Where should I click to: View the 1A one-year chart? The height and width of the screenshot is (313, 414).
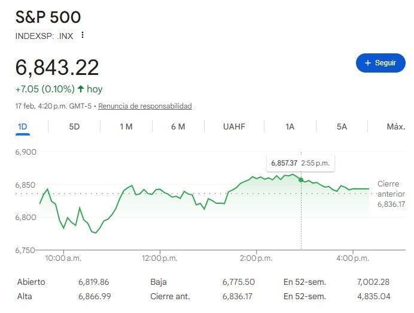point(290,127)
